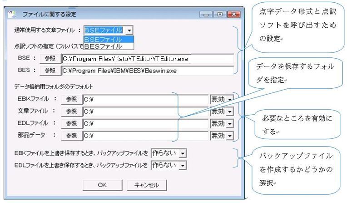Click 参照 button for 文章ファイル folder
This screenshot has height=203, width=347.
click(x=72, y=111)
